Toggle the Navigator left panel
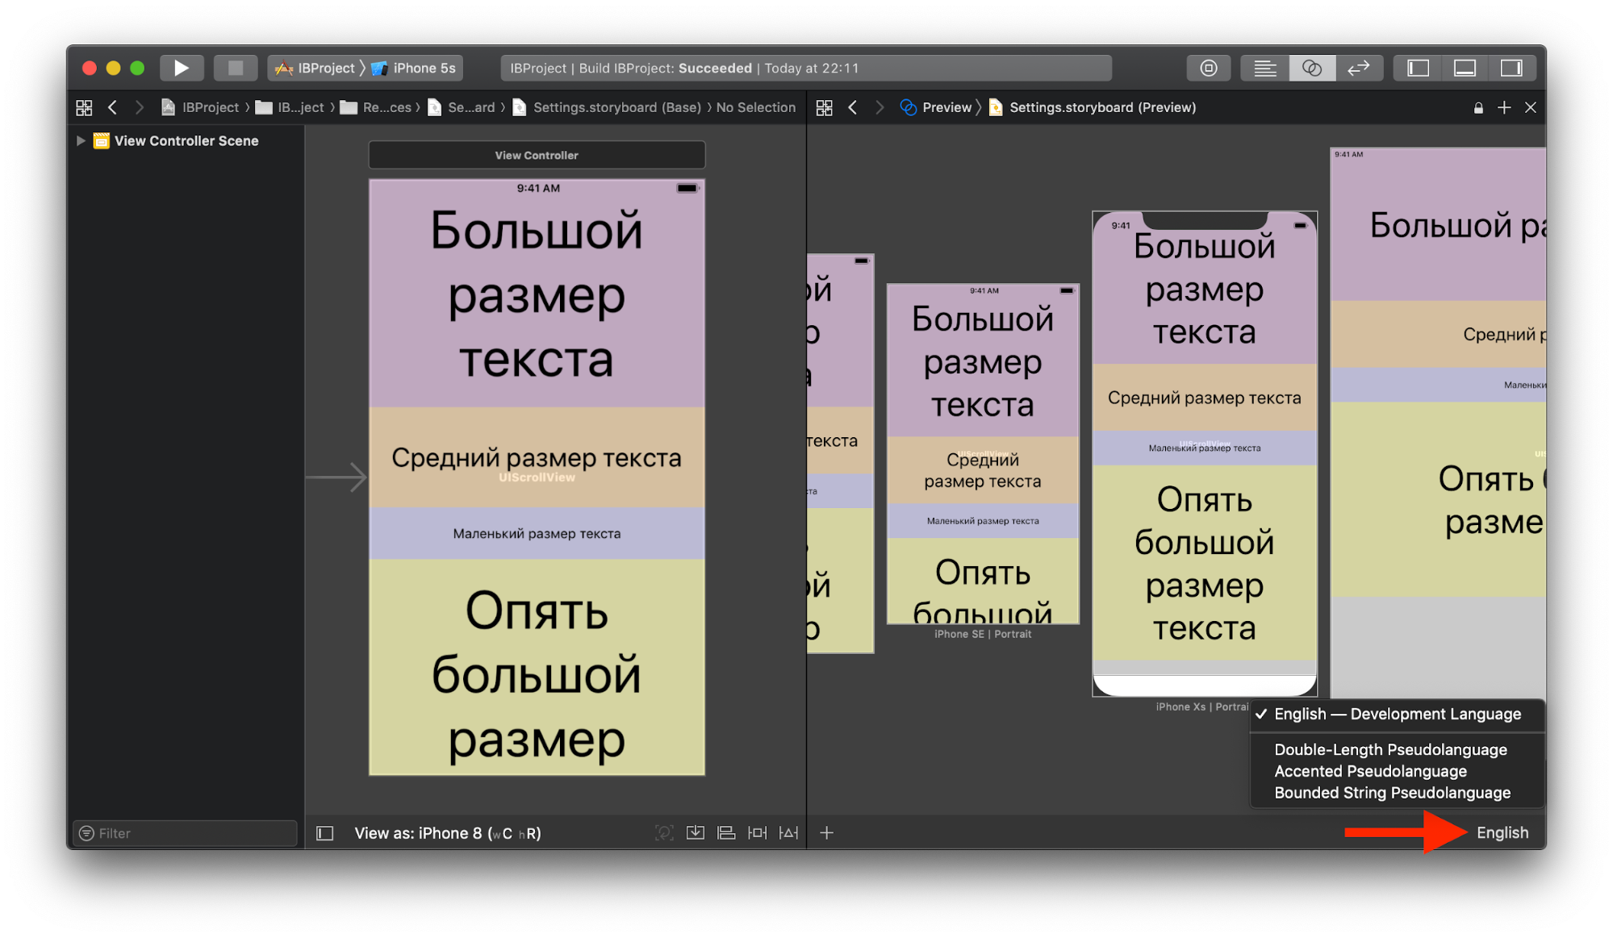 (1418, 68)
